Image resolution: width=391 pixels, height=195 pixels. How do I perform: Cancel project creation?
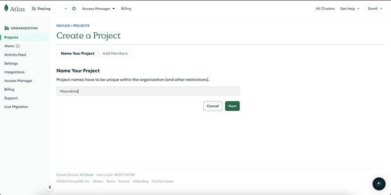(213, 106)
